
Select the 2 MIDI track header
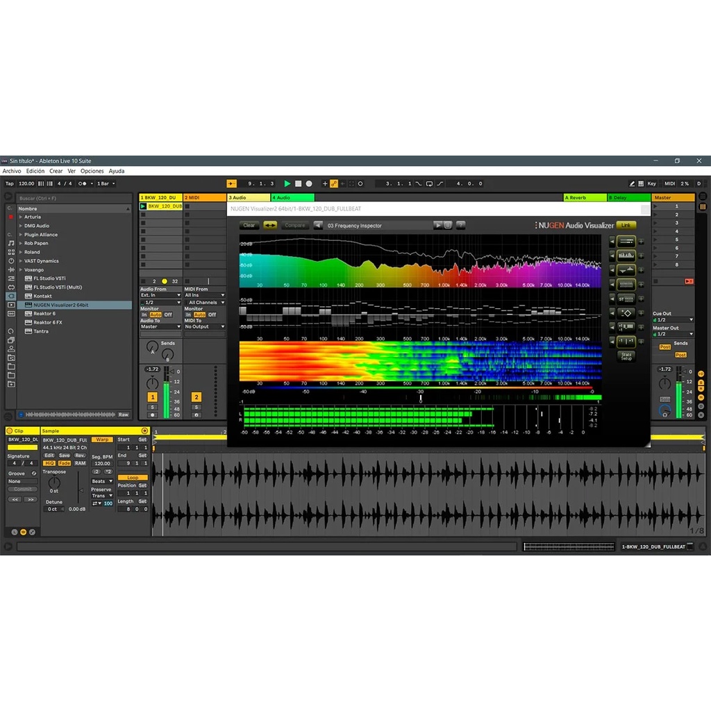pyautogui.click(x=205, y=198)
